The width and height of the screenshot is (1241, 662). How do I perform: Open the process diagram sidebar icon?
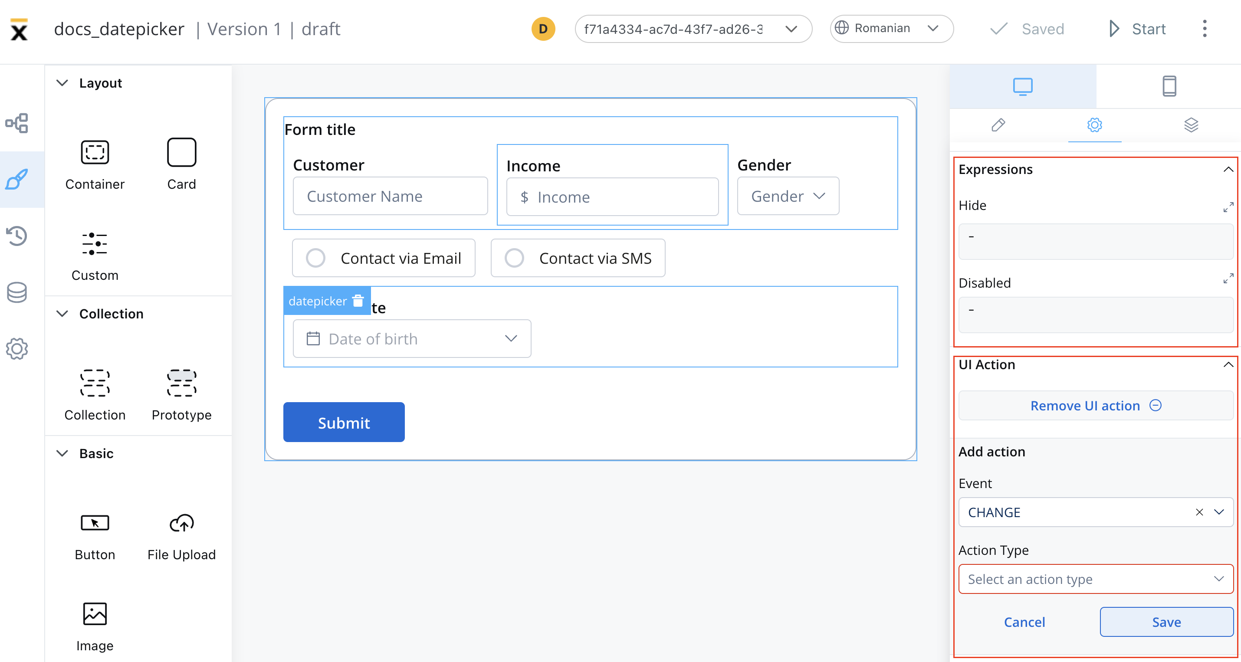tap(17, 123)
